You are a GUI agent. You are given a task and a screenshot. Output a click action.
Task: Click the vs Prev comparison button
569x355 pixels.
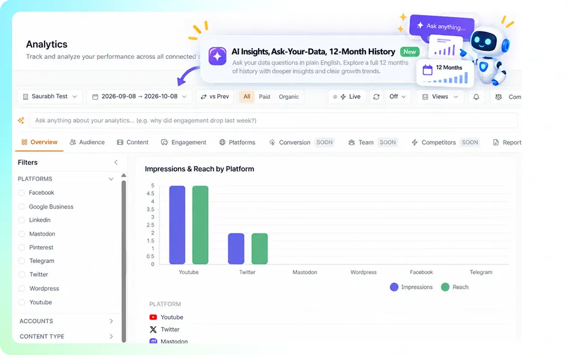tap(215, 97)
